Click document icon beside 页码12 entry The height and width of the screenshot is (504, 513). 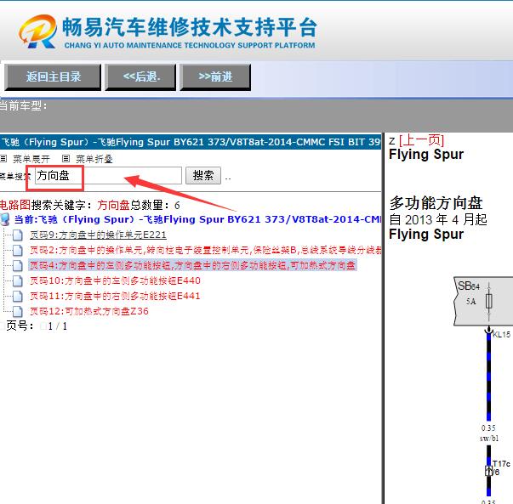[17, 311]
